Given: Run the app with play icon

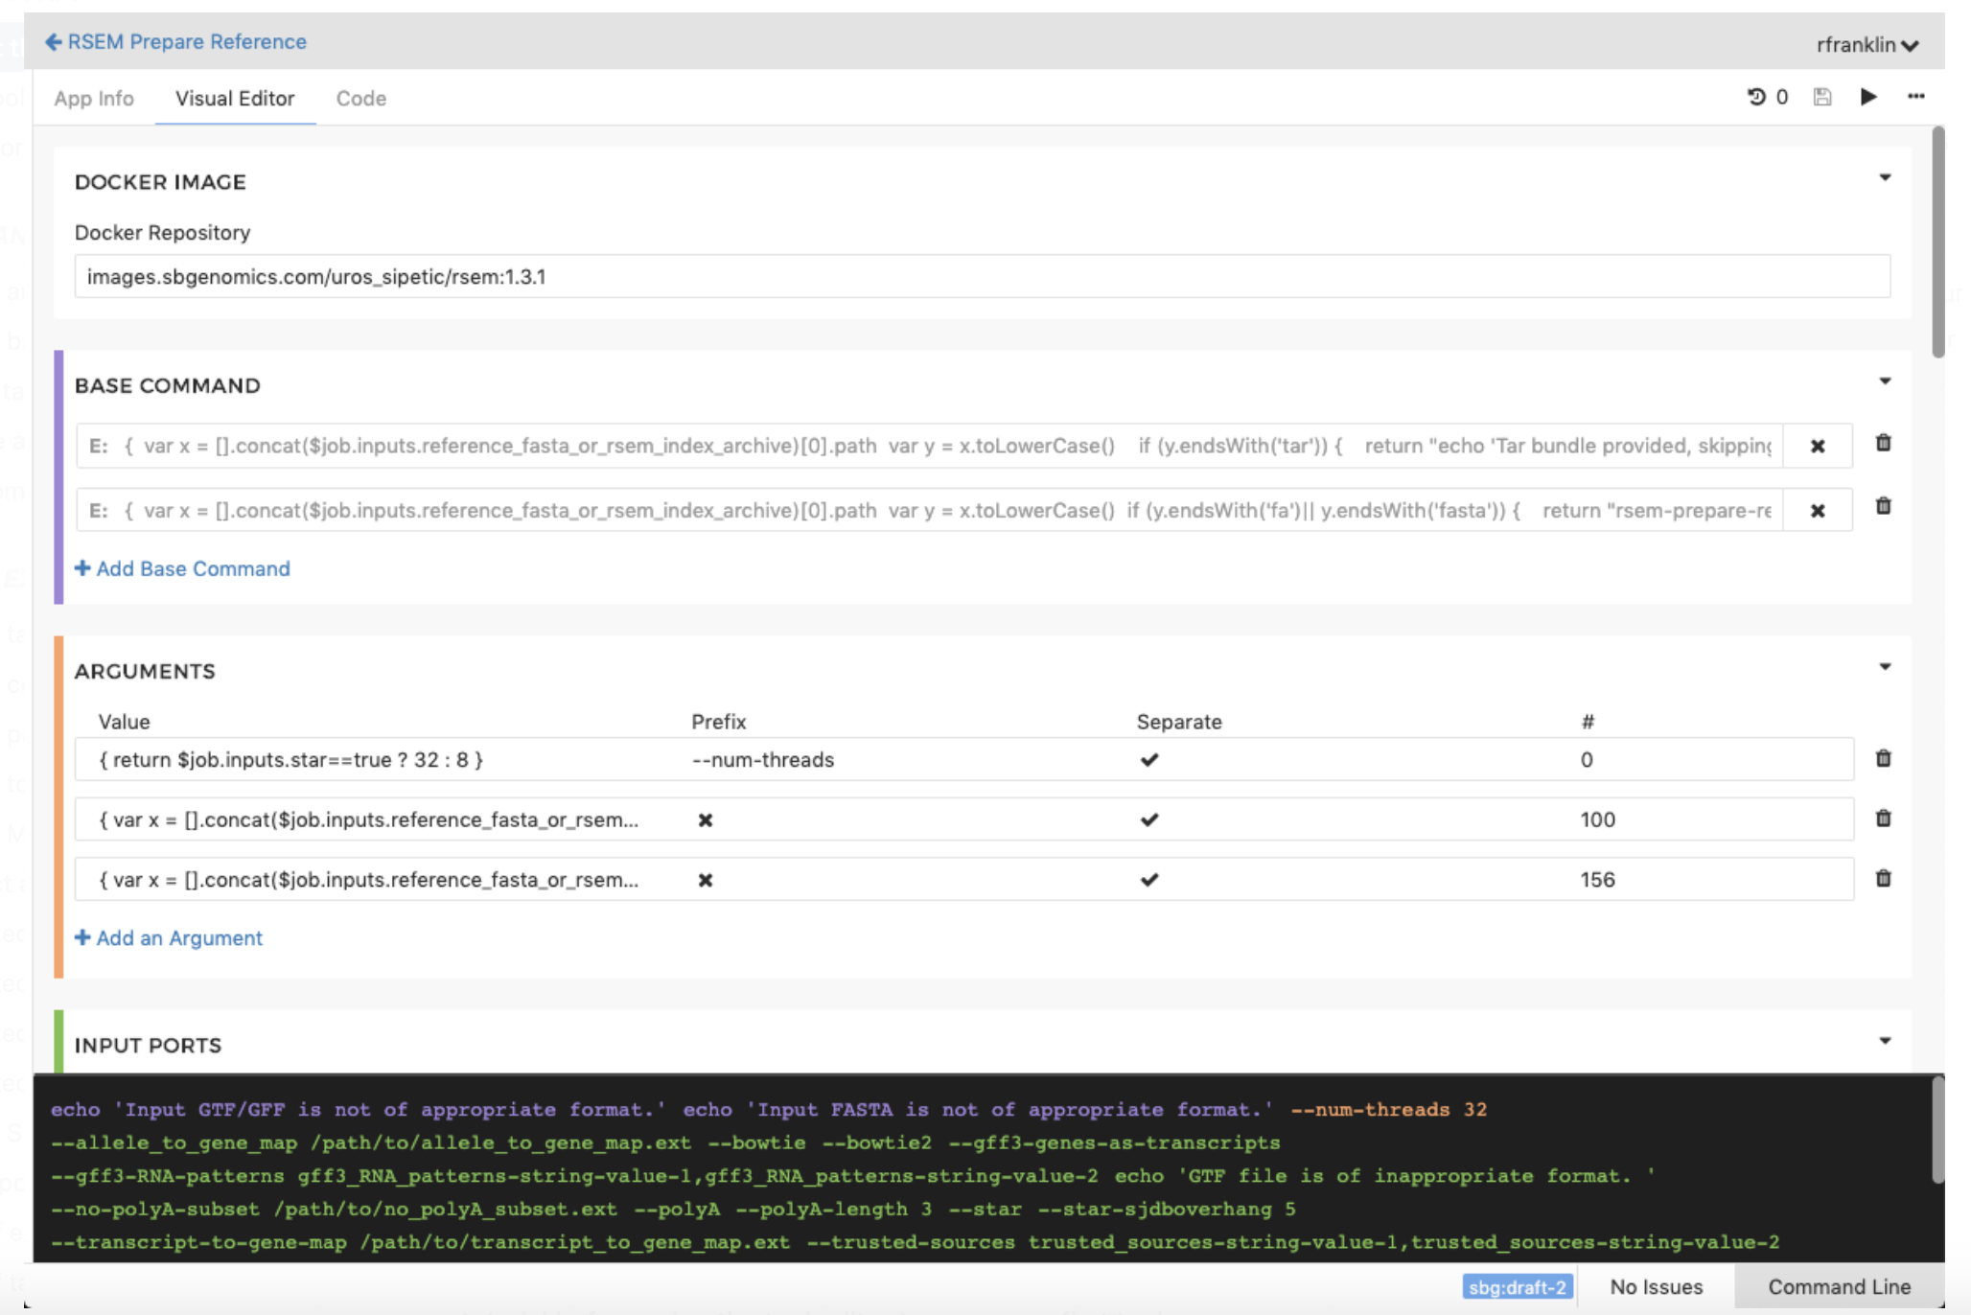Looking at the screenshot, I should (x=1868, y=97).
